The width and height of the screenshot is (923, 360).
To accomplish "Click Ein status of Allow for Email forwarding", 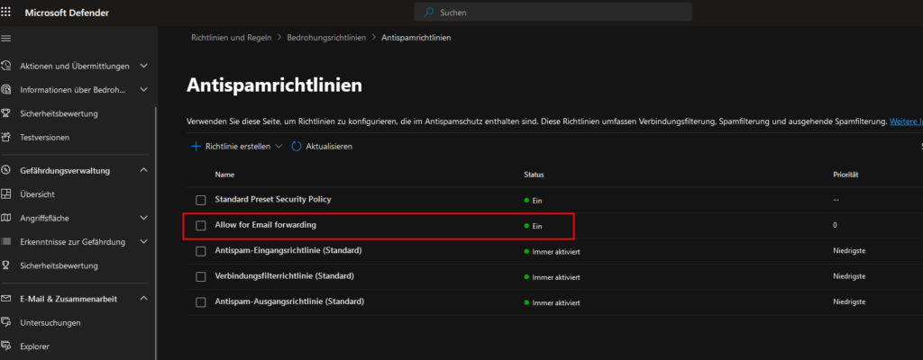I will click(x=533, y=226).
